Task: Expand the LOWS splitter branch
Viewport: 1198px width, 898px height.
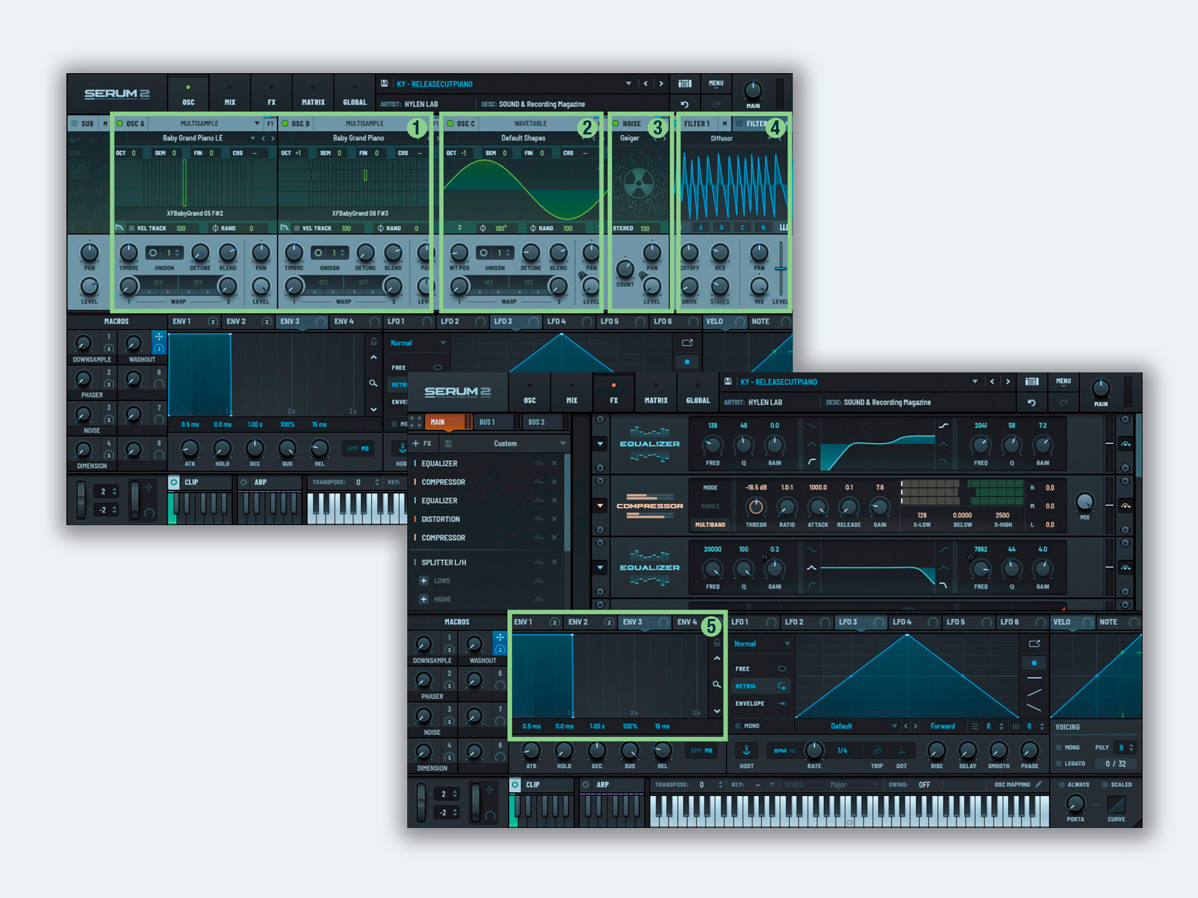Action: [423, 581]
